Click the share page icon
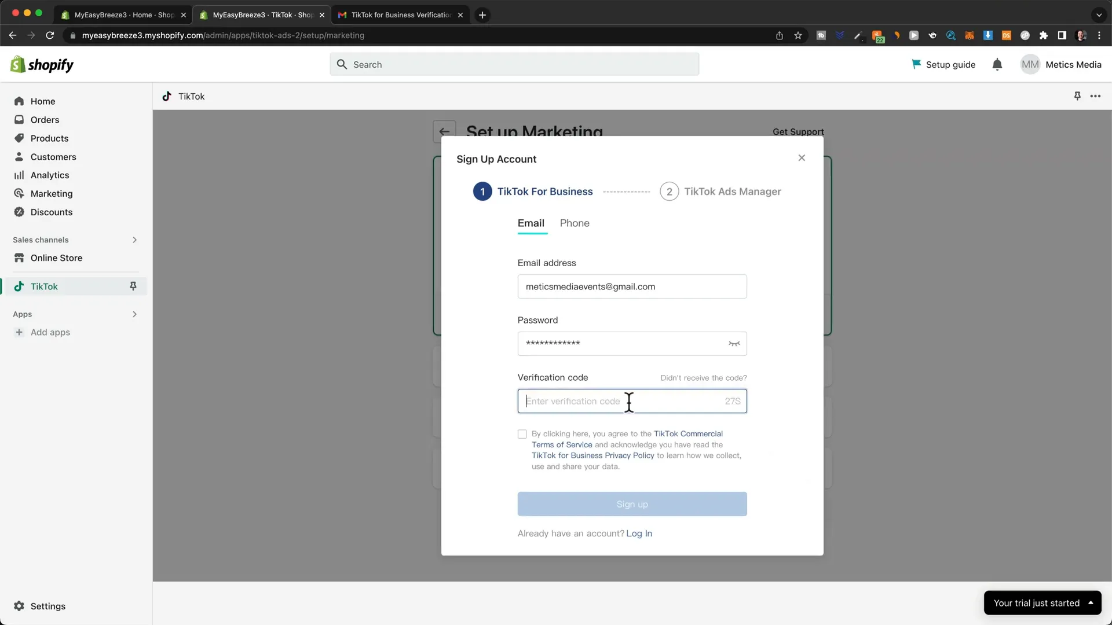This screenshot has width=1112, height=625. click(780, 35)
